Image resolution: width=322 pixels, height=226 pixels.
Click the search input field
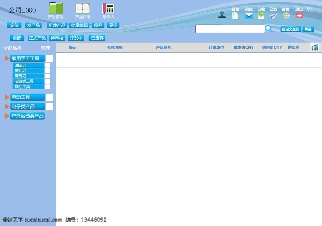coord(230,29)
